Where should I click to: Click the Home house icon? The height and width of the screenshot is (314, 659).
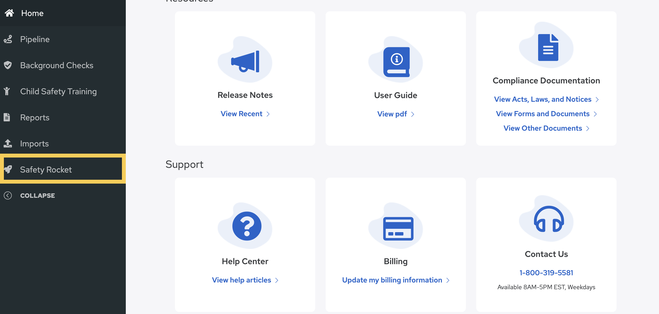(9, 13)
